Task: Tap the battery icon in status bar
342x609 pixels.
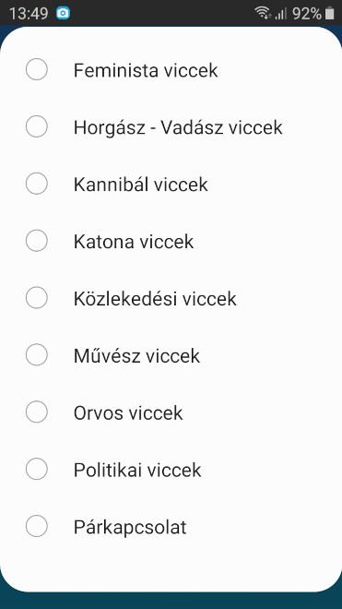Action: 330,14
